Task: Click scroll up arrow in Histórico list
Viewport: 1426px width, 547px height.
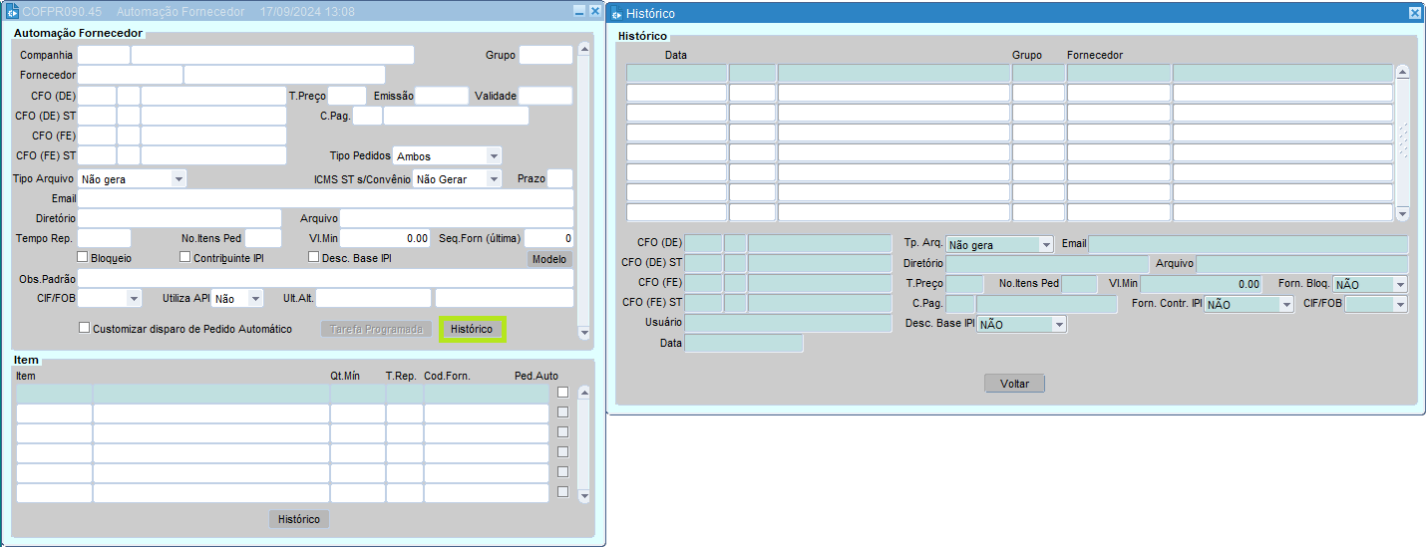Action: 1402,73
